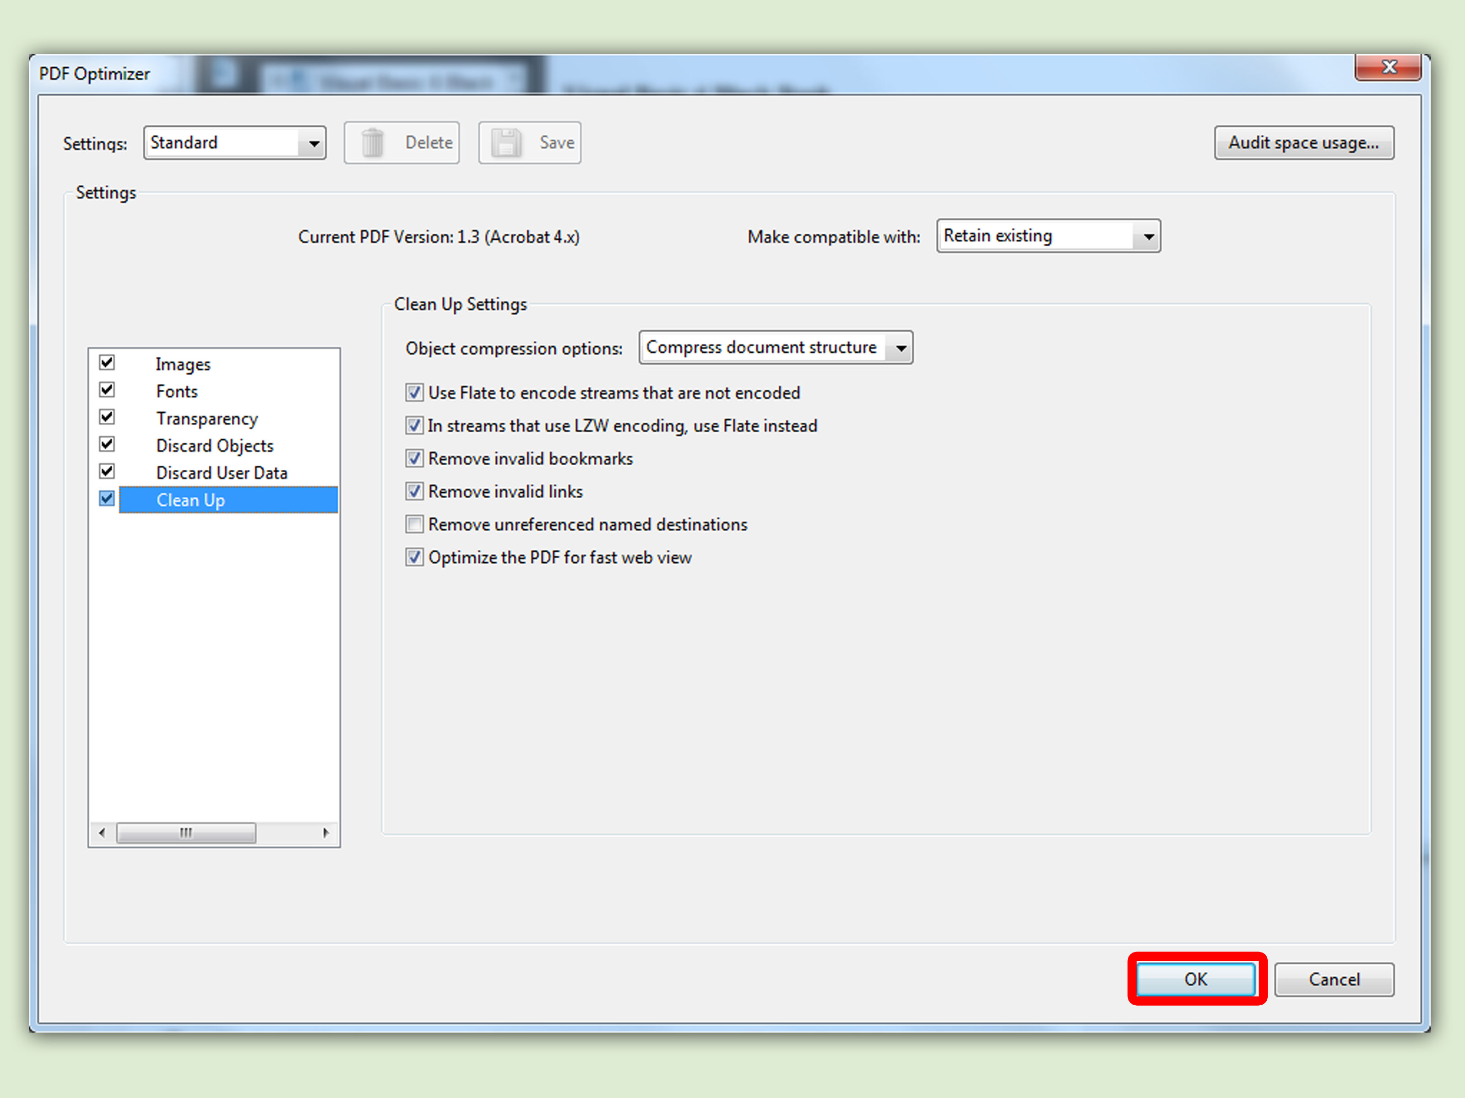
Task: Click the floppy disk Save icon
Action: point(507,143)
